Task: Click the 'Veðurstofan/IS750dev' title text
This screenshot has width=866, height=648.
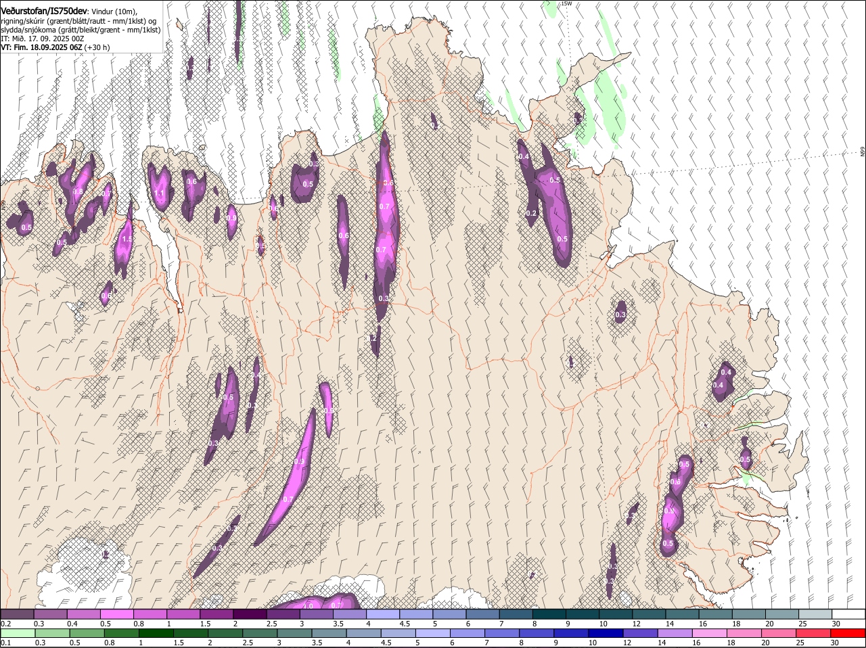Action: (x=44, y=11)
